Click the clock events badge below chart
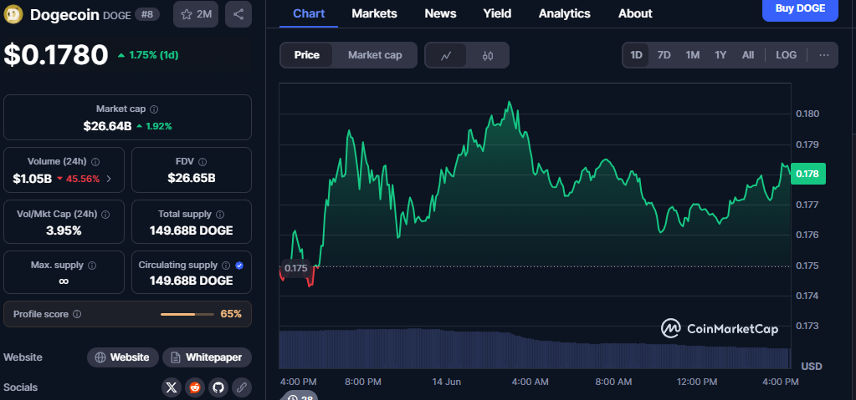 (x=300, y=397)
